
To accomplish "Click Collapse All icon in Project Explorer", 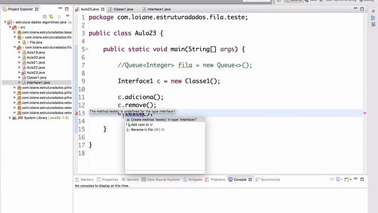I will coord(45,17).
